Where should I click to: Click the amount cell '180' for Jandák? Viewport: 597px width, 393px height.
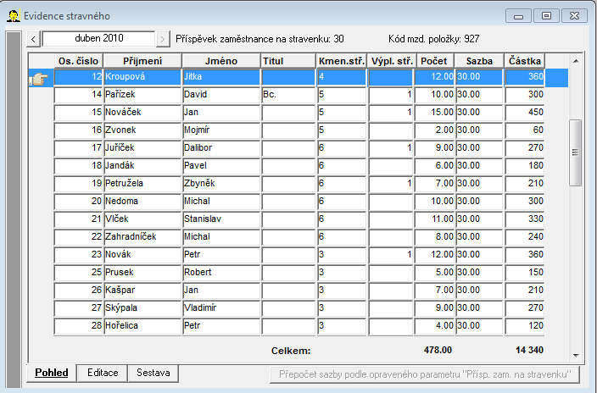(x=525, y=166)
